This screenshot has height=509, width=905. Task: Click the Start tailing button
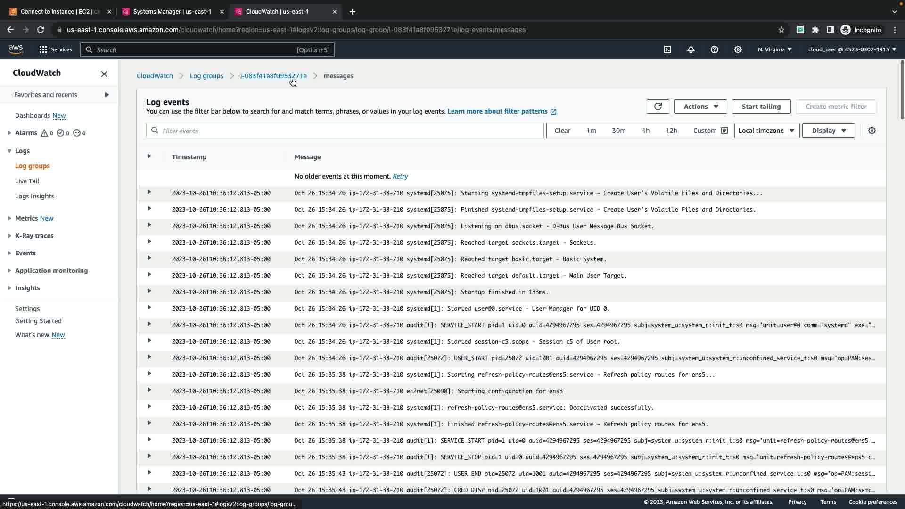coord(761,107)
